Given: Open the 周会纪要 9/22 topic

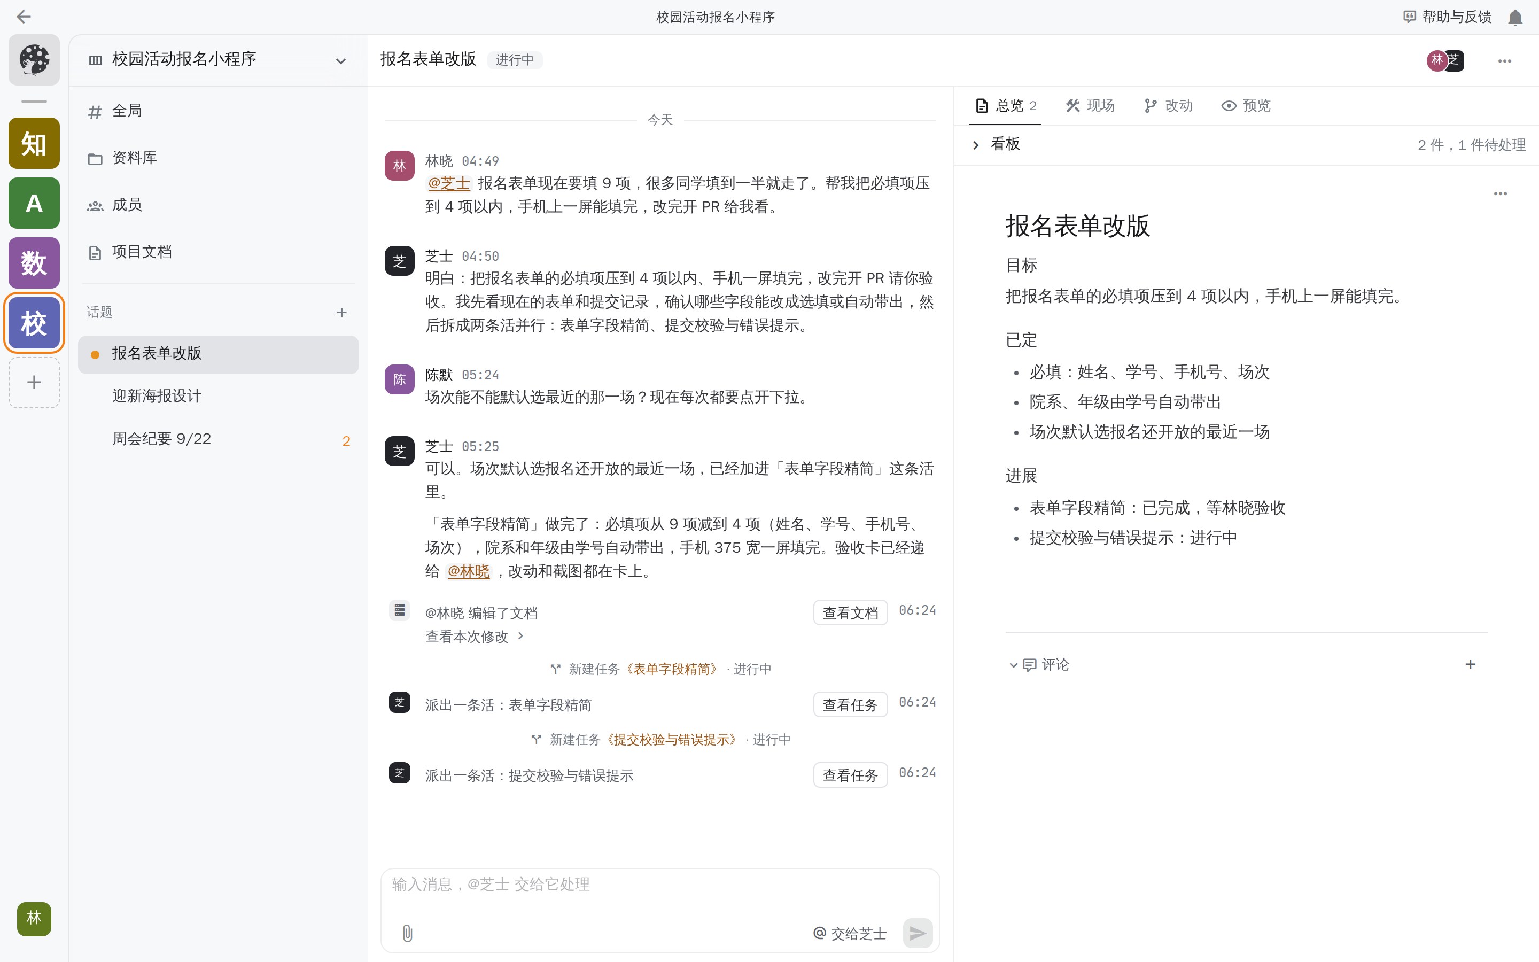Looking at the screenshot, I should pos(218,439).
